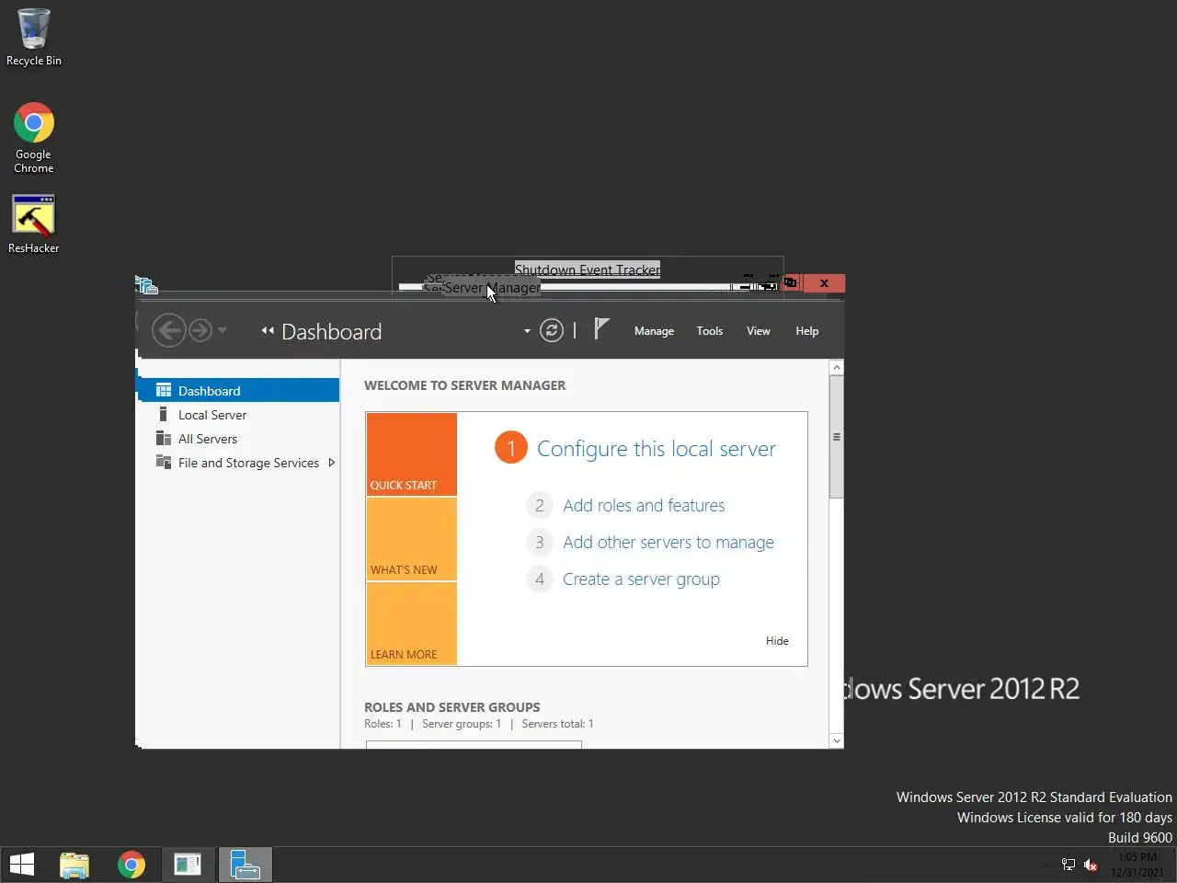Click Create a server group link
This screenshot has height=883, width=1177.
641,579
